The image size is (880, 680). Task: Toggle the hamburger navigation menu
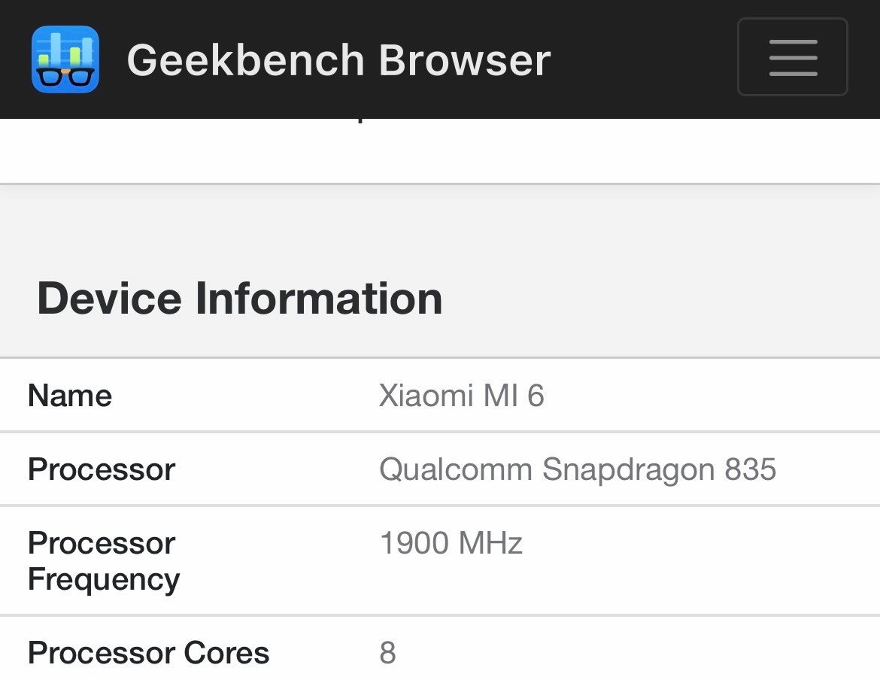(792, 57)
